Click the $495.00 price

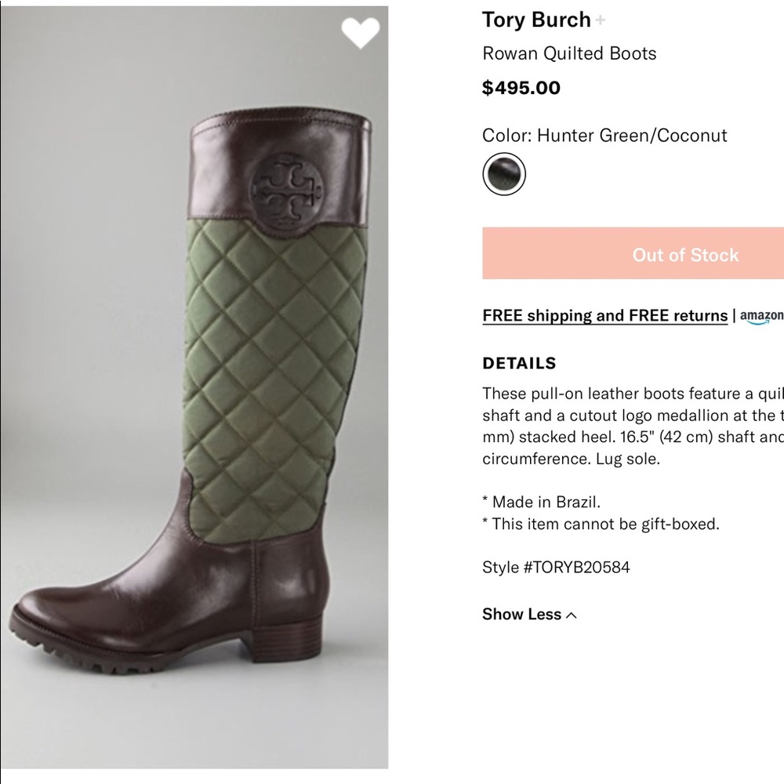[521, 88]
